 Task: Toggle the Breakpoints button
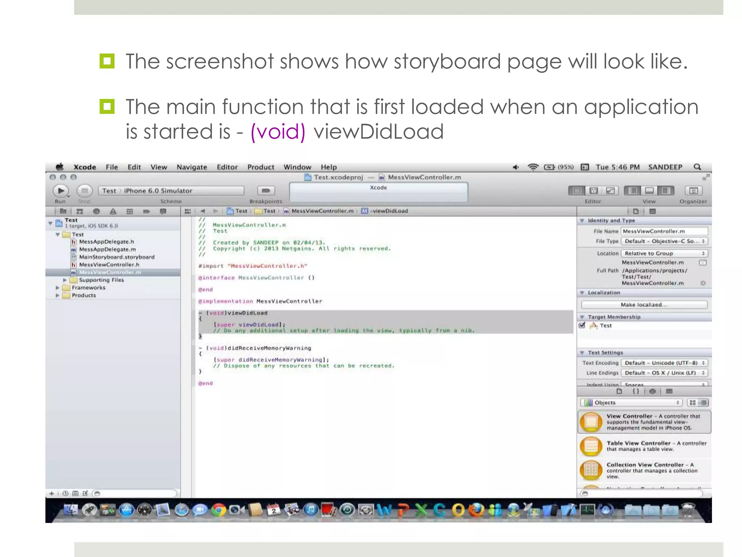pos(266,190)
